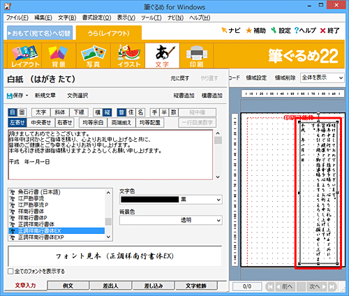Open the 表示(V) menu
349x296 pixels.
pyautogui.click(x=126, y=18)
